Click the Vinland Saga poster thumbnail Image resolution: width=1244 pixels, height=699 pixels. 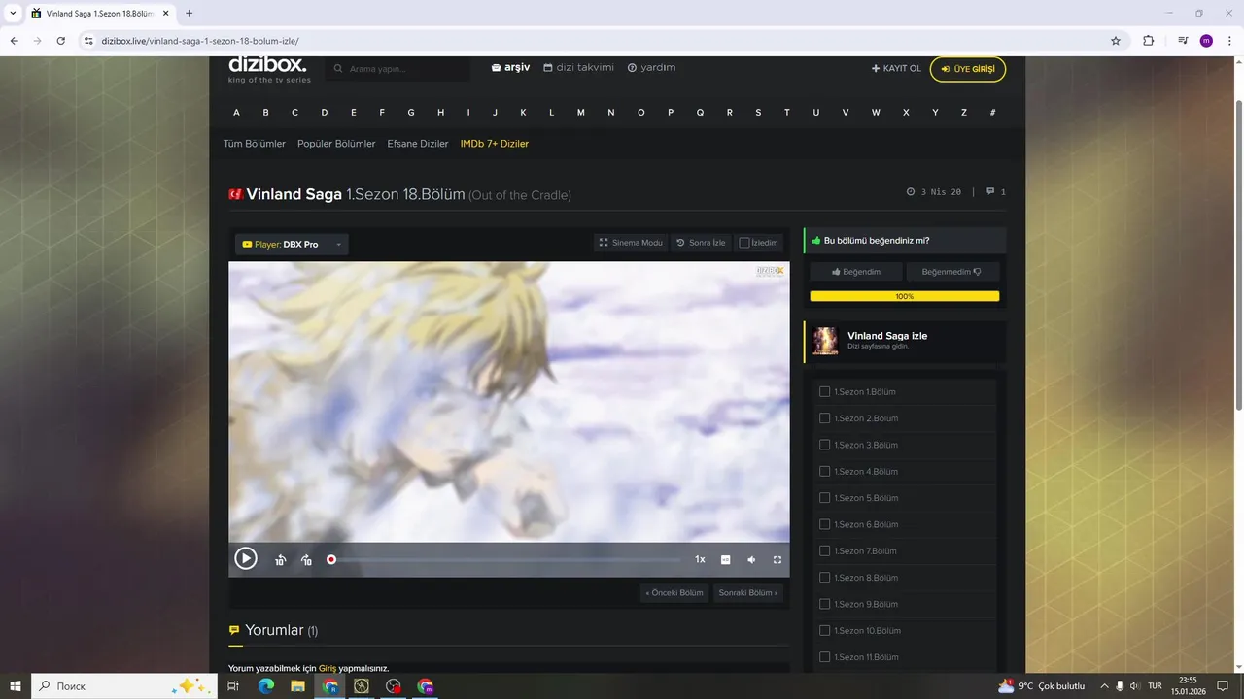(825, 341)
